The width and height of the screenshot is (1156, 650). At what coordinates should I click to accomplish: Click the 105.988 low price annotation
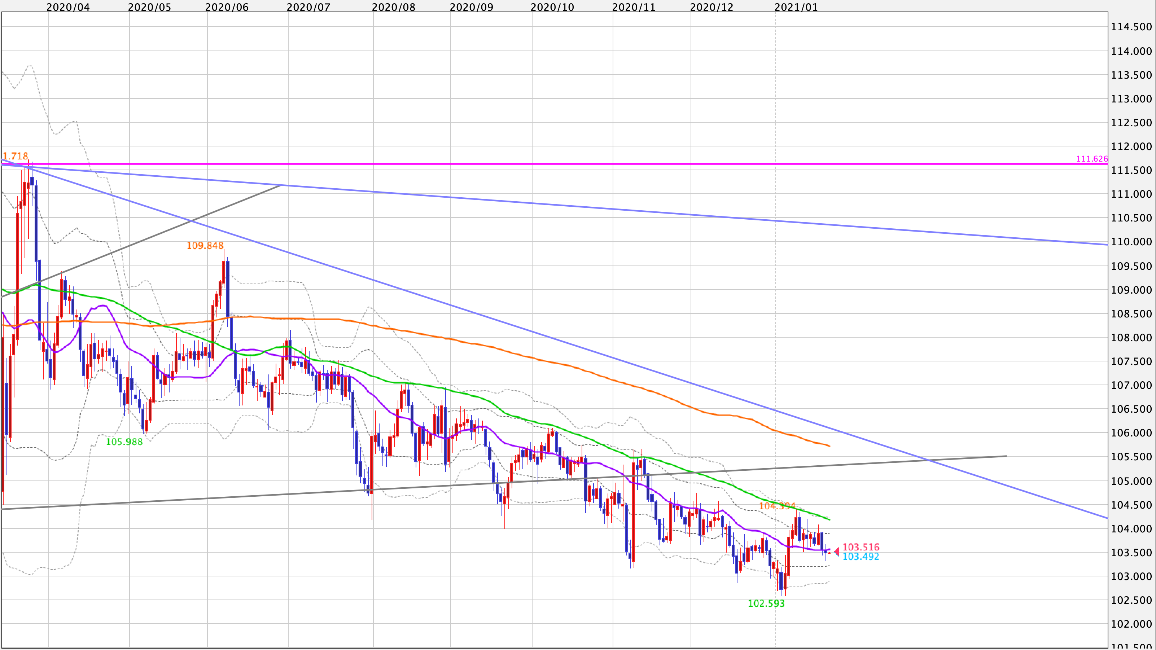pyautogui.click(x=124, y=442)
